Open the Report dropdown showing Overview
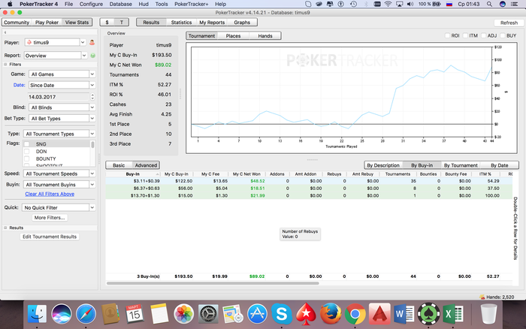This screenshot has width=526, height=329. [x=56, y=56]
